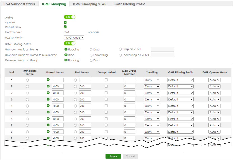Viewport: 234px width, 160px height.
Task: Choose Drop for Reserved Multicast Group
Action: [x=91, y=60]
